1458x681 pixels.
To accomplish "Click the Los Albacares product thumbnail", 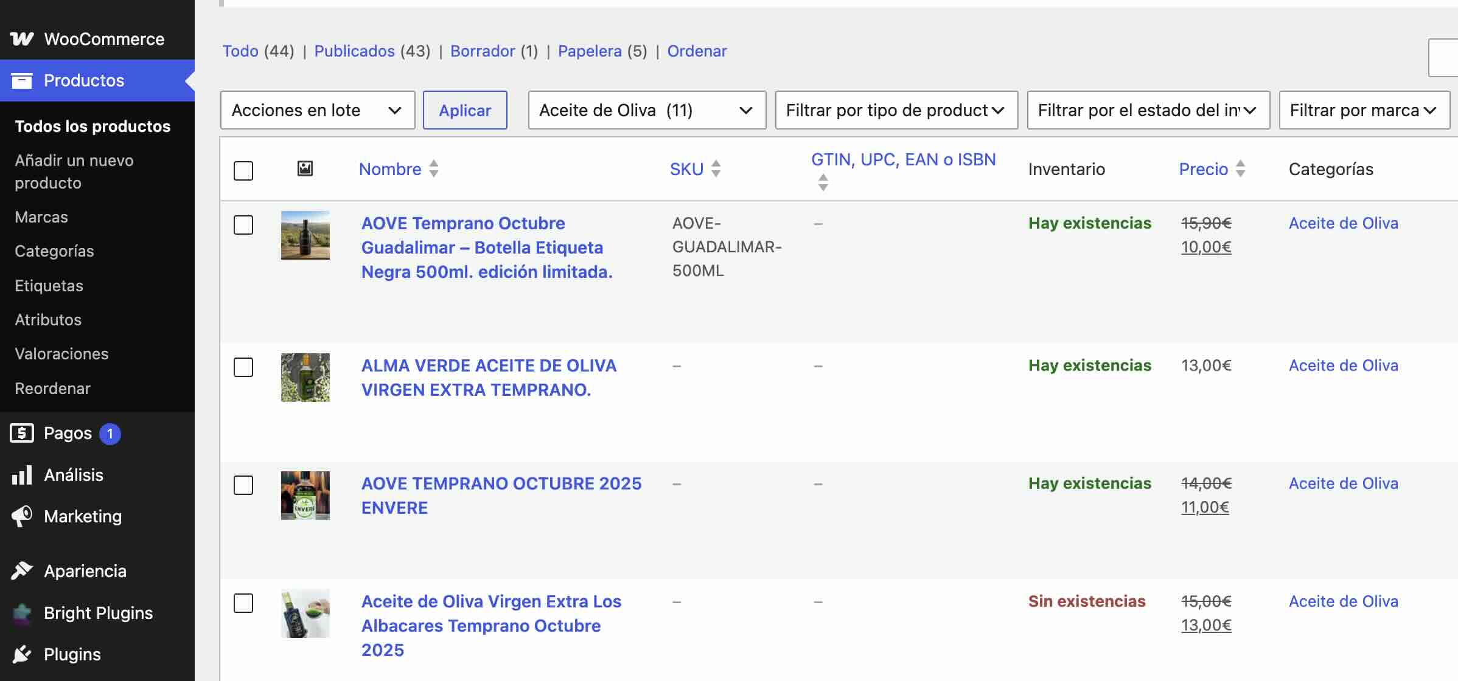I will (305, 614).
